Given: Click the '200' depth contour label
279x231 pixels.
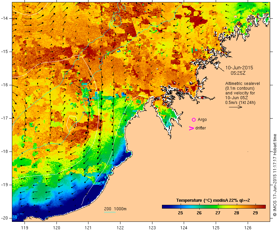Looking at the screenshot, I should click(x=108, y=209).
